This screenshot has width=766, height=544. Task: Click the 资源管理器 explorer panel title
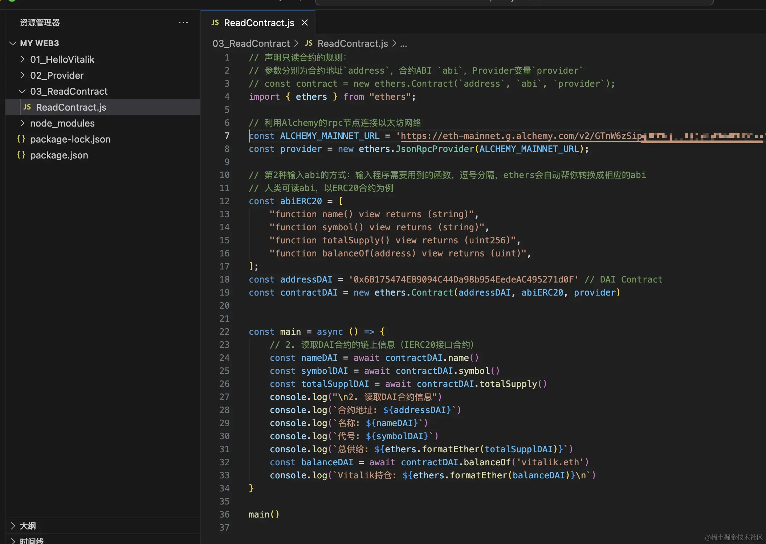(40, 22)
